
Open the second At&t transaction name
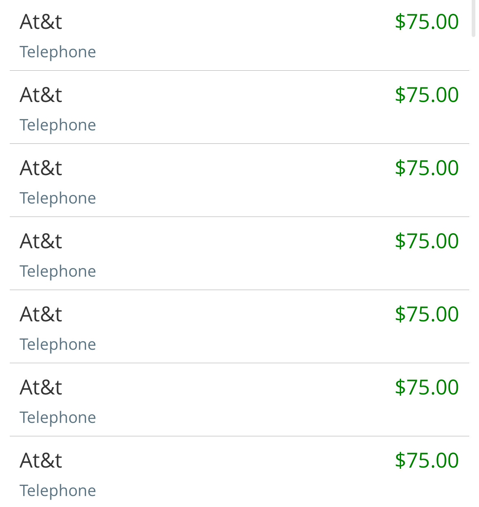tap(41, 95)
